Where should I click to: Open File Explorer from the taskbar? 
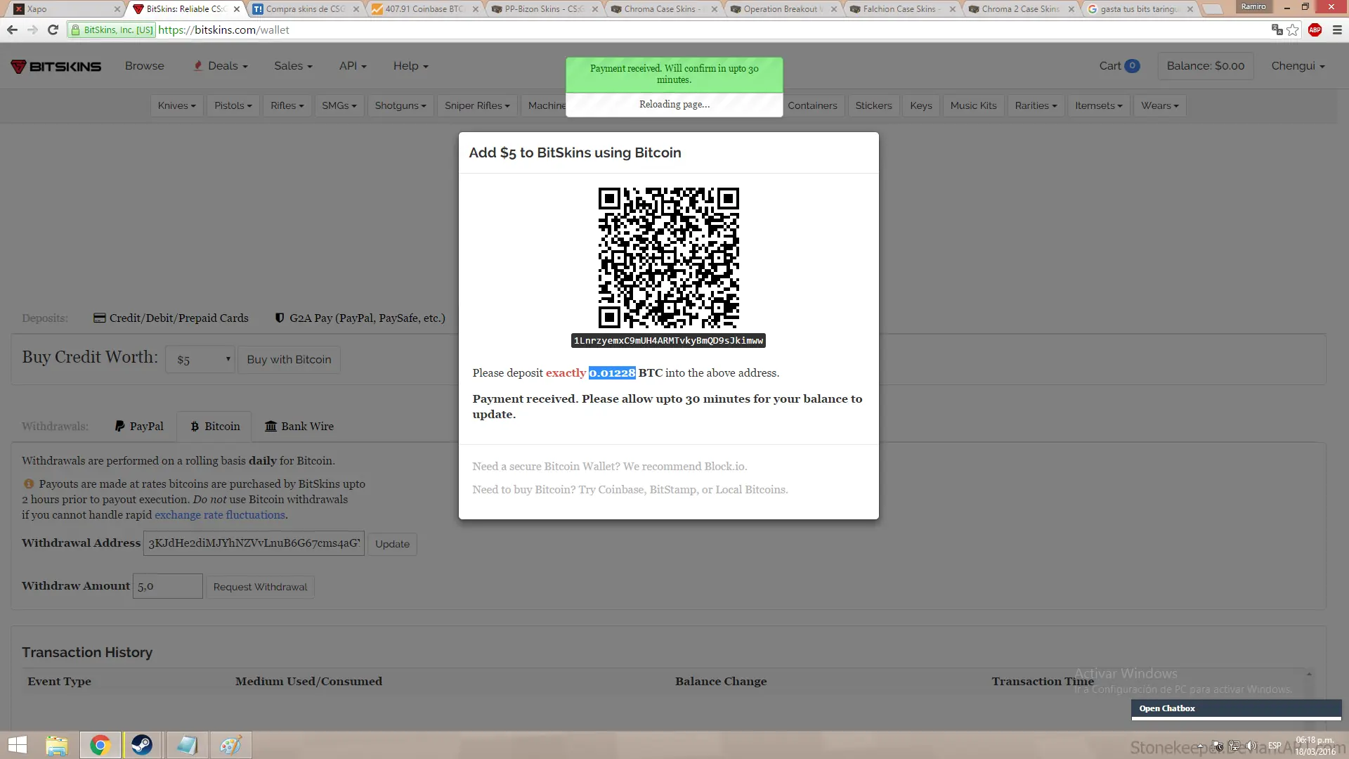(x=57, y=745)
